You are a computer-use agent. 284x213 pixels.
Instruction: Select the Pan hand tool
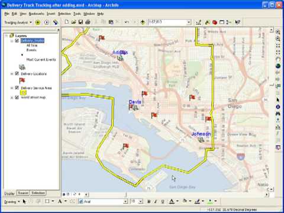click(x=278, y=59)
